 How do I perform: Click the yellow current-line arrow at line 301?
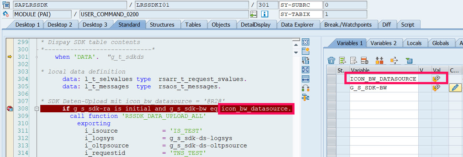pos(10,57)
